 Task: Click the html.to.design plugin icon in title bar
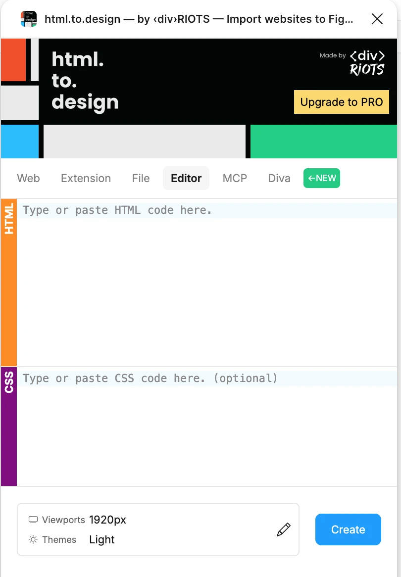pos(29,19)
